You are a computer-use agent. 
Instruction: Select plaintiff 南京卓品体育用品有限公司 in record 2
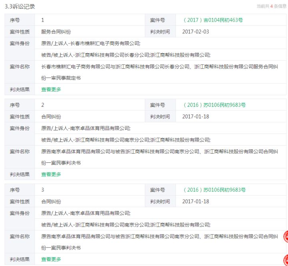86,128
